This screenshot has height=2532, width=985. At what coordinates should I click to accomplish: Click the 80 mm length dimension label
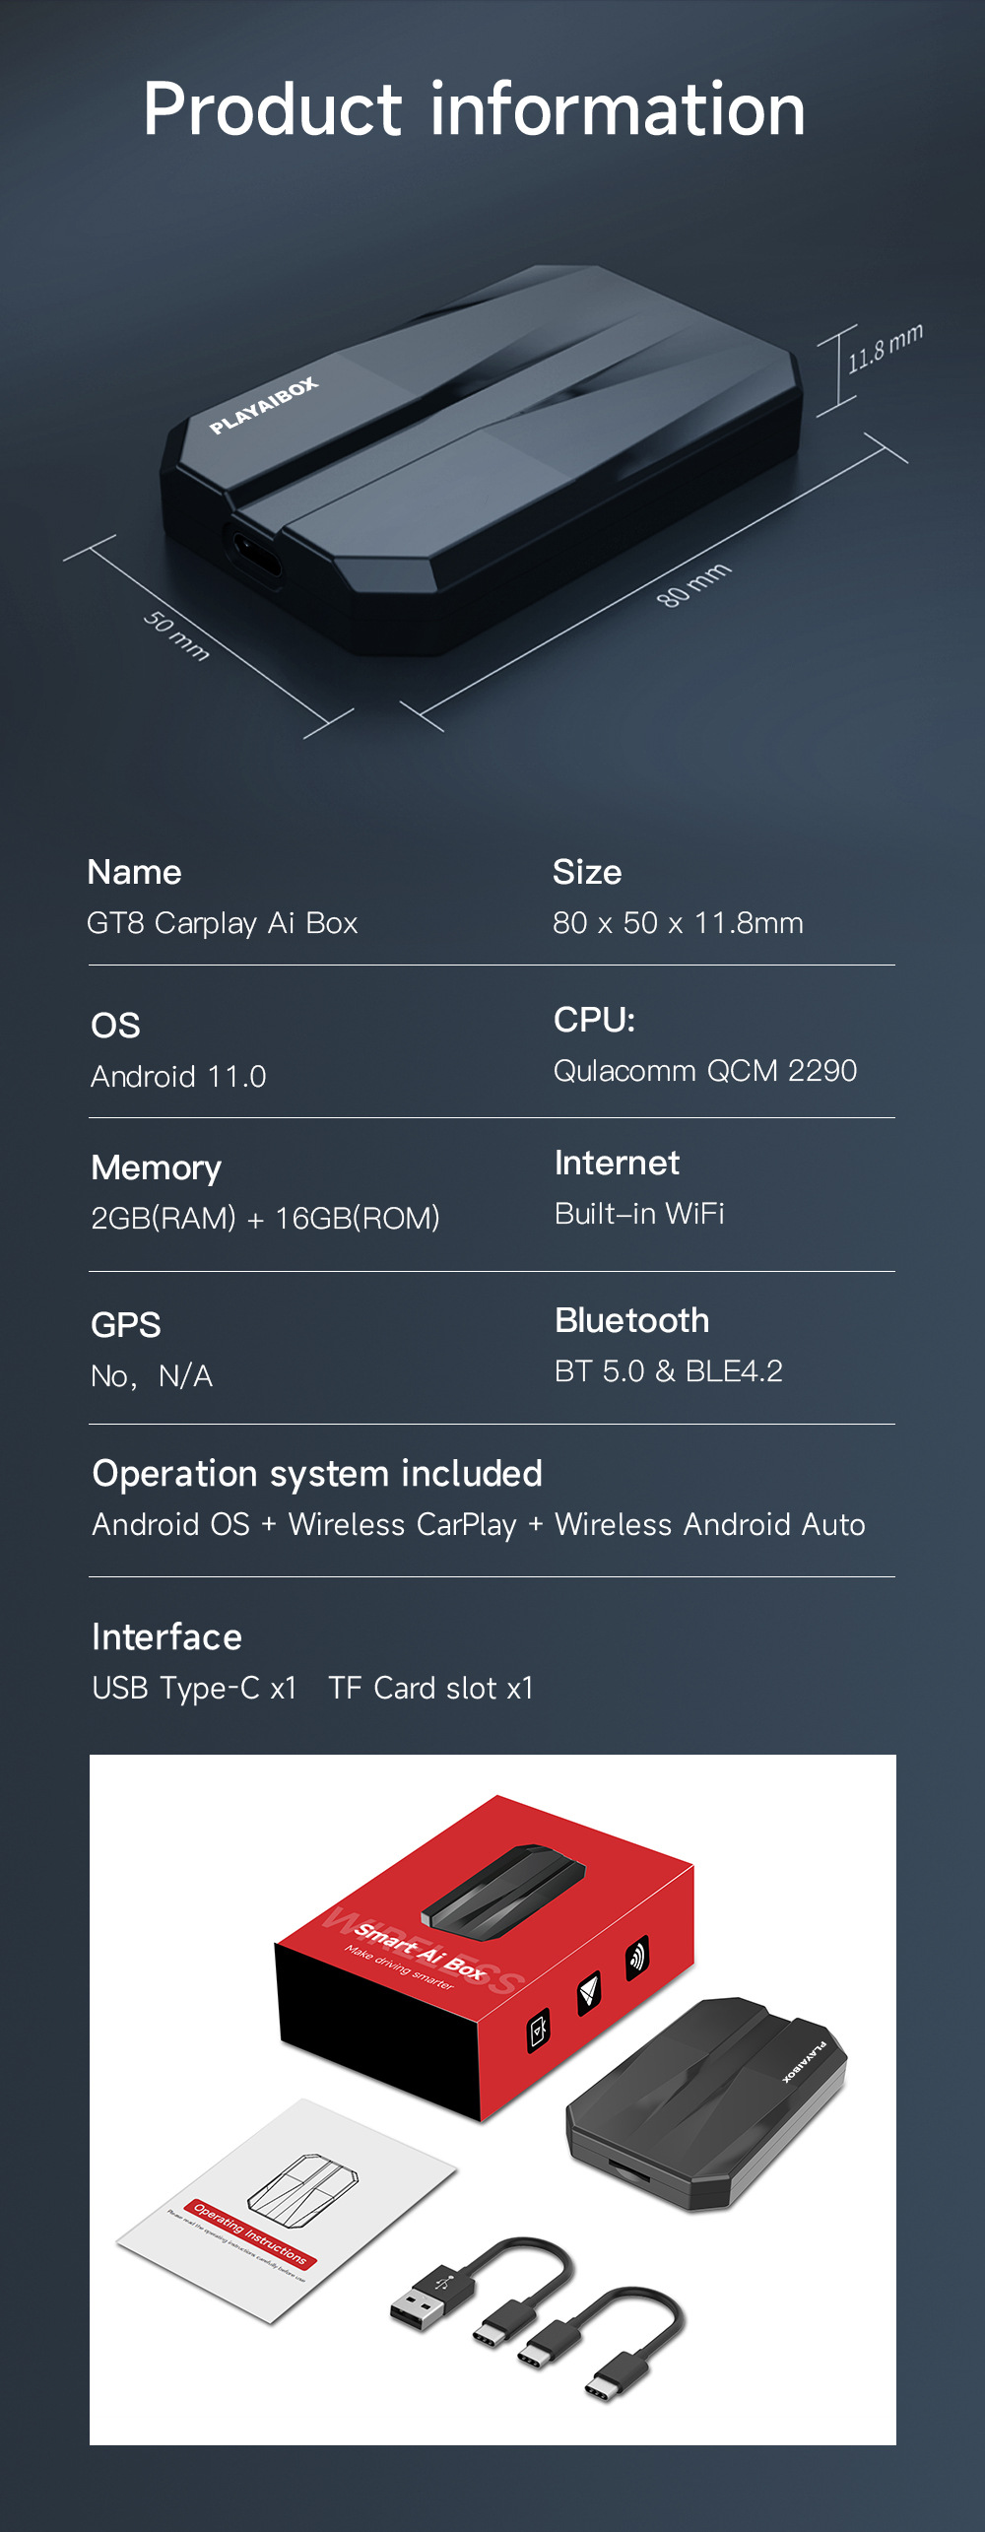tap(693, 584)
